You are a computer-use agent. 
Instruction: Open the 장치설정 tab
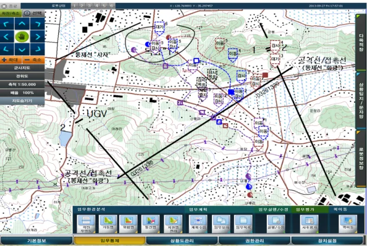(x=327, y=241)
